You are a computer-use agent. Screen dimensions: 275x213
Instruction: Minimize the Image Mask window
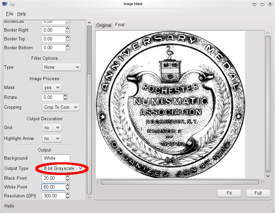[x=254, y=3]
